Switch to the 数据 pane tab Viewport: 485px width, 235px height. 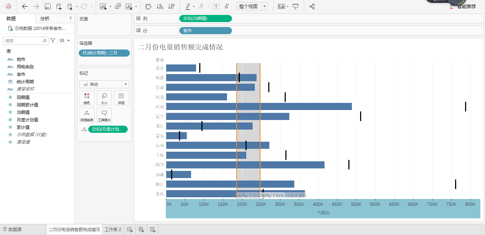pos(11,19)
